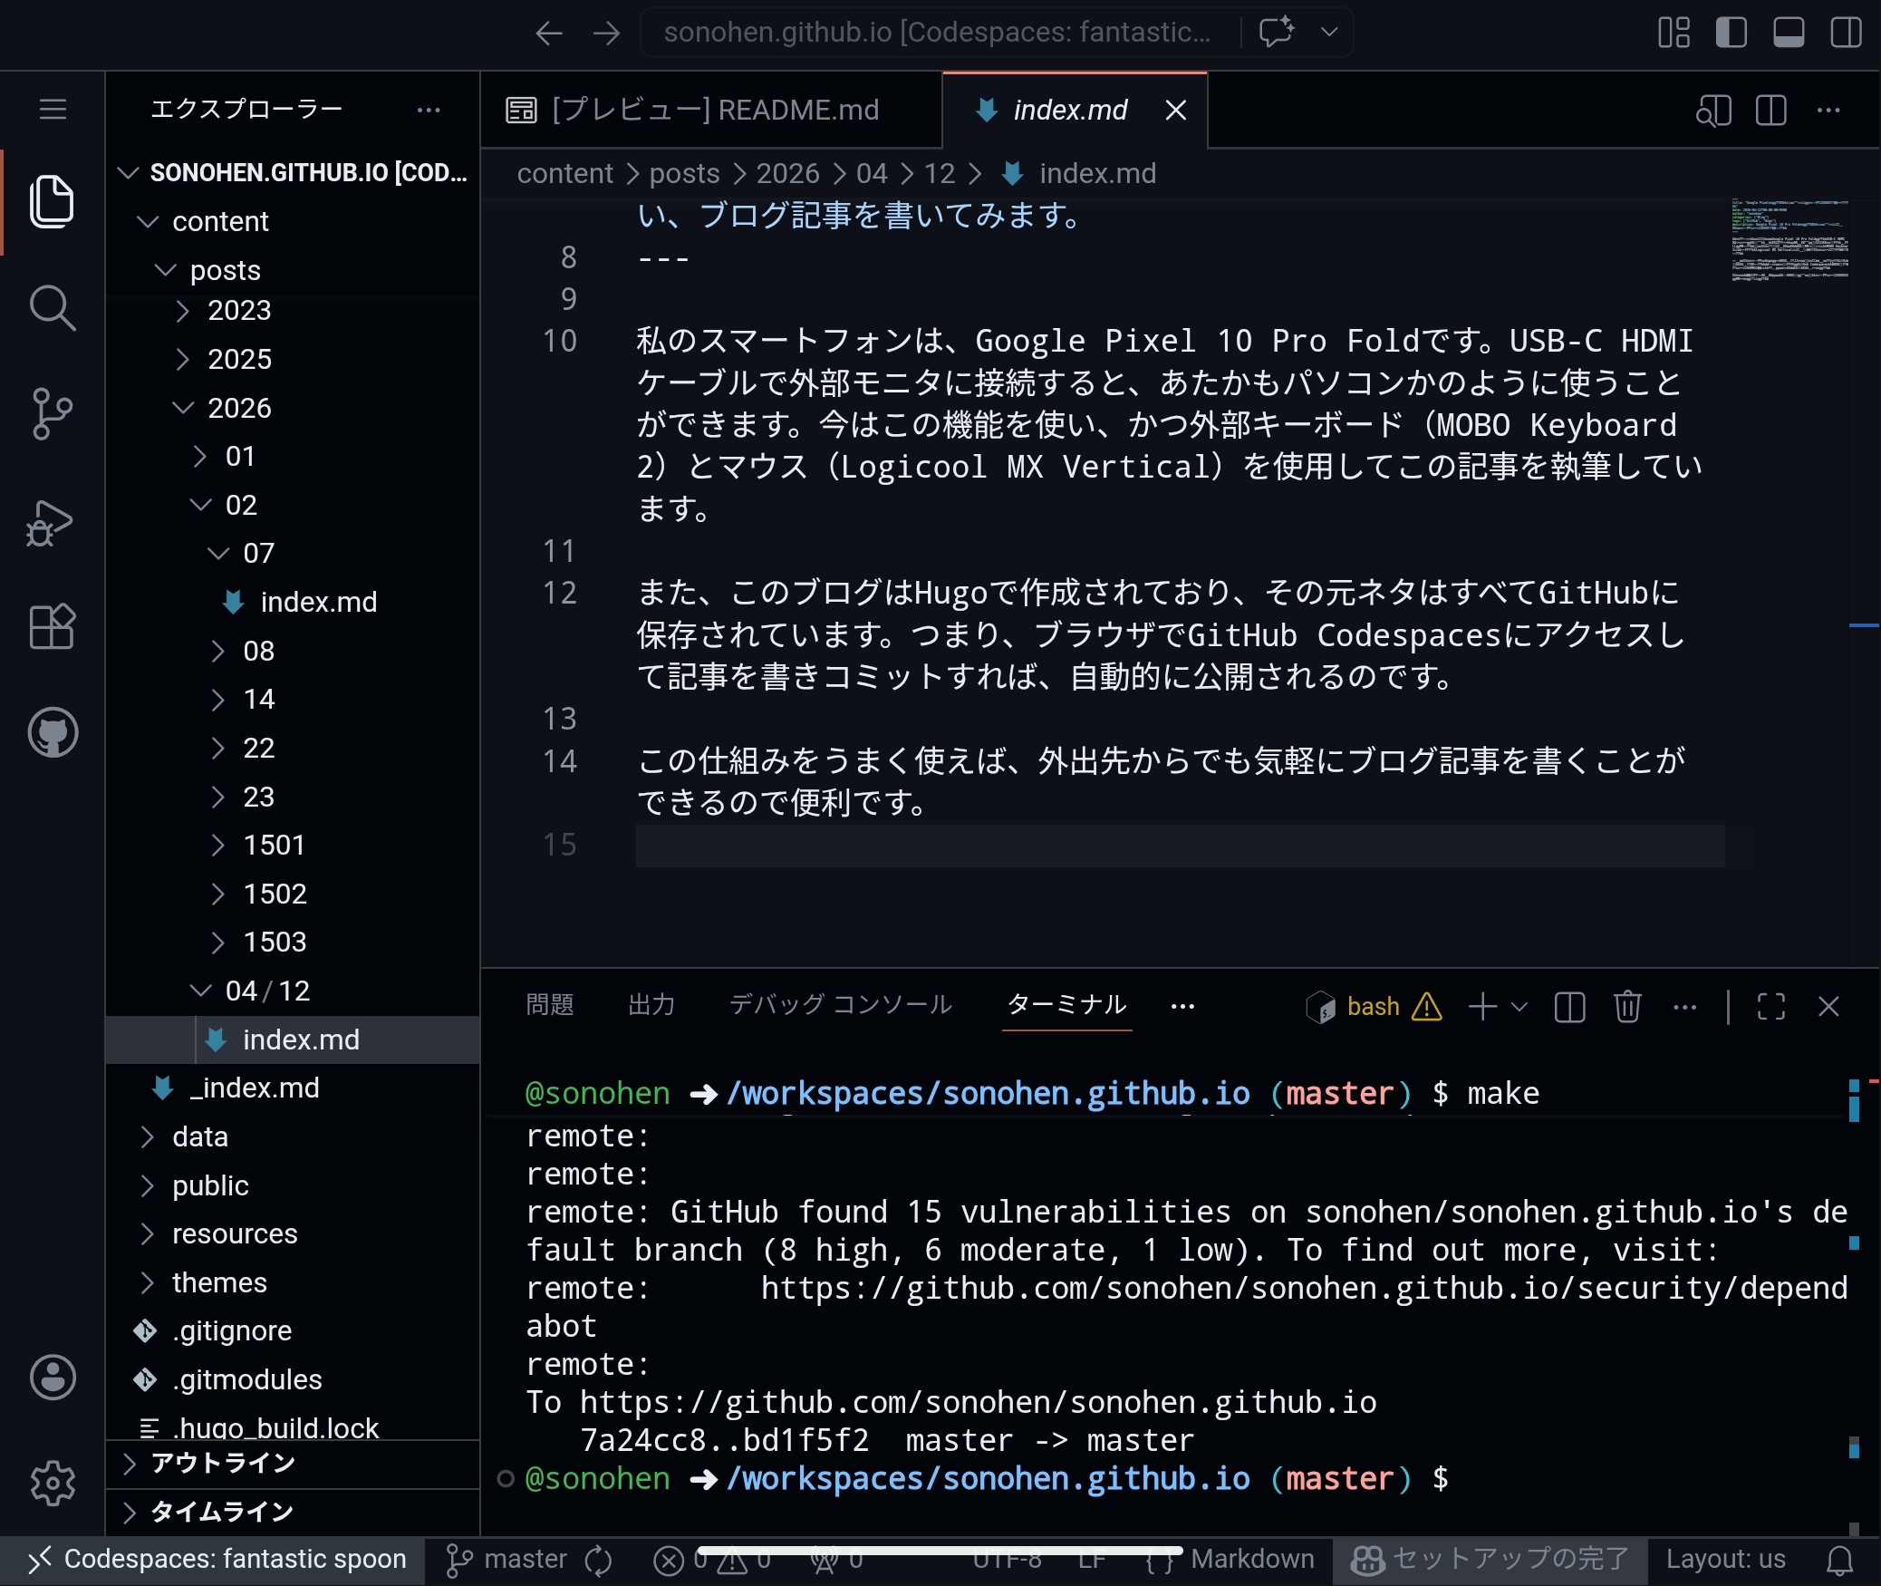
Task: Toggle bottom panel visibility
Action: point(1788,33)
